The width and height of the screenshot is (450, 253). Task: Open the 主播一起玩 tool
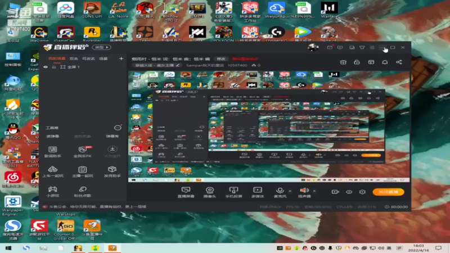[x=83, y=171]
